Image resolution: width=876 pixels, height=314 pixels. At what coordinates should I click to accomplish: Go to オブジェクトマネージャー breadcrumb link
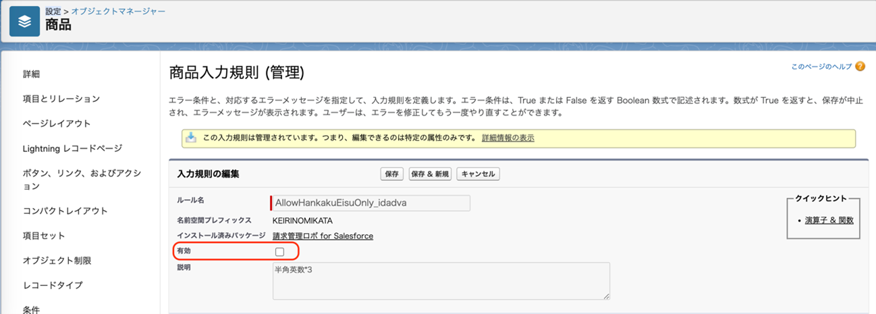point(119,11)
